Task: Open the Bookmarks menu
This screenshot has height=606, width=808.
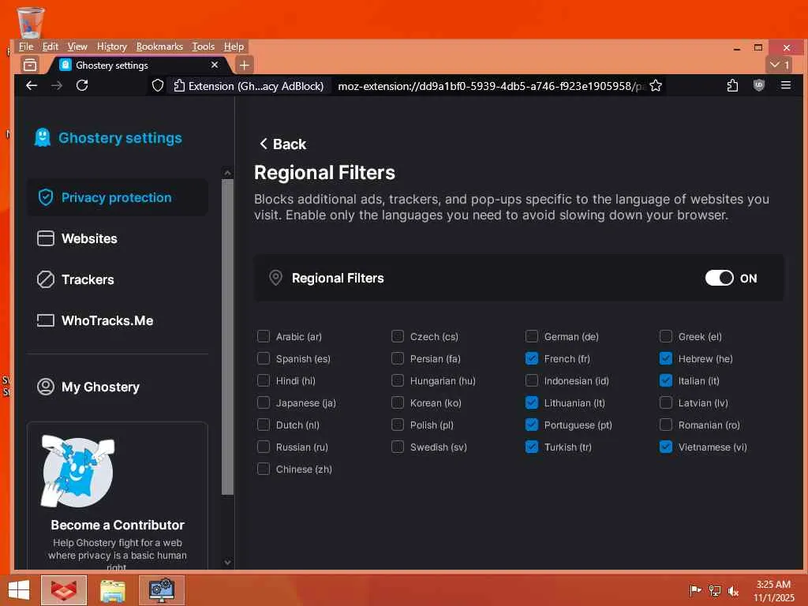Action: (159, 47)
